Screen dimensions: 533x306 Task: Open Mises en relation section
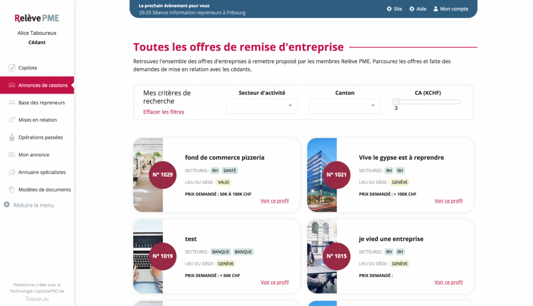click(x=37, y=120)
